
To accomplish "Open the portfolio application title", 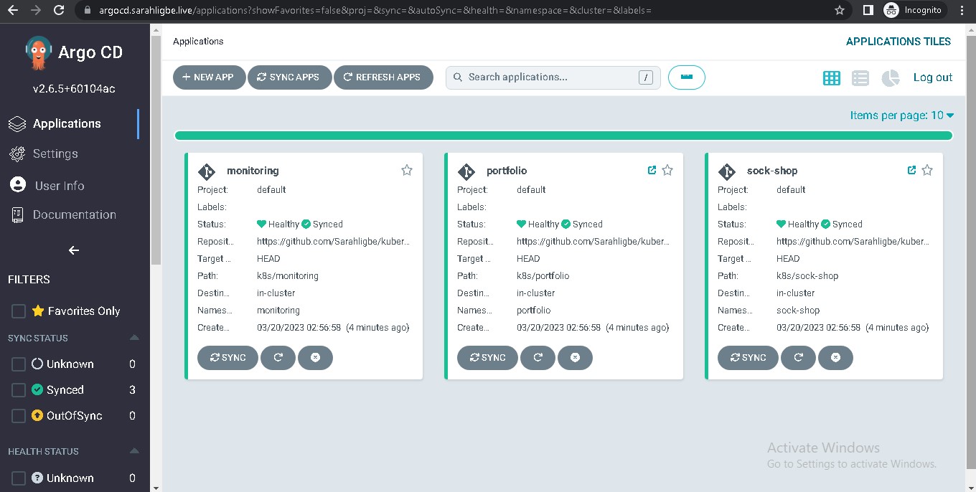I will pos(507,171).
